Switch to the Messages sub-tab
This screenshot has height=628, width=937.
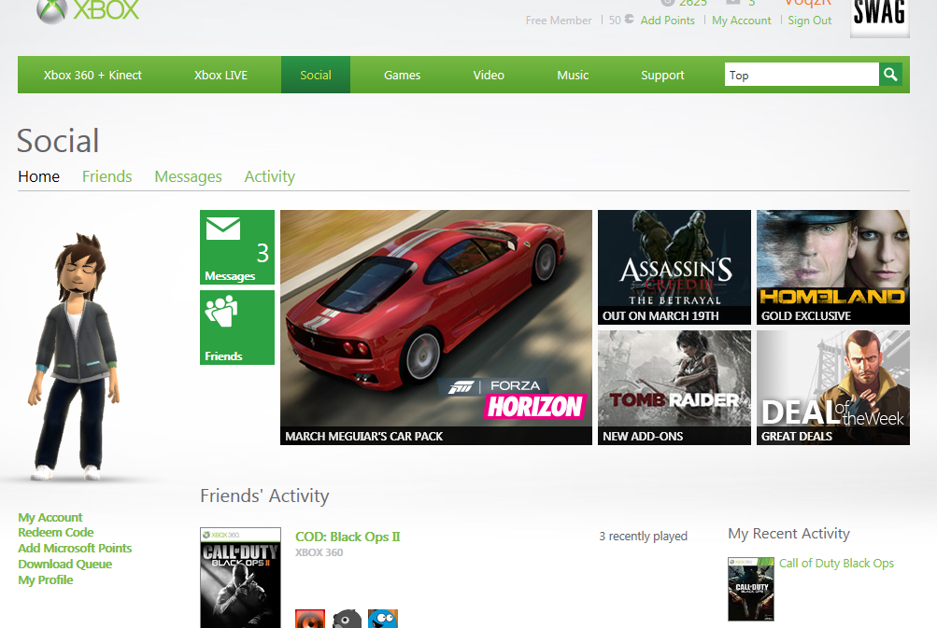[188, 176]
